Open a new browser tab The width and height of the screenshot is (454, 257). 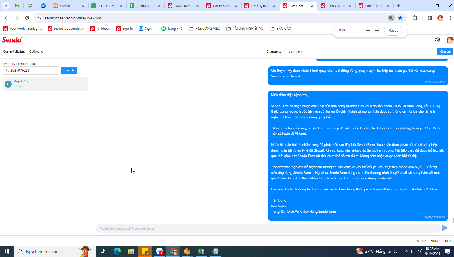[x=398, y=6]
